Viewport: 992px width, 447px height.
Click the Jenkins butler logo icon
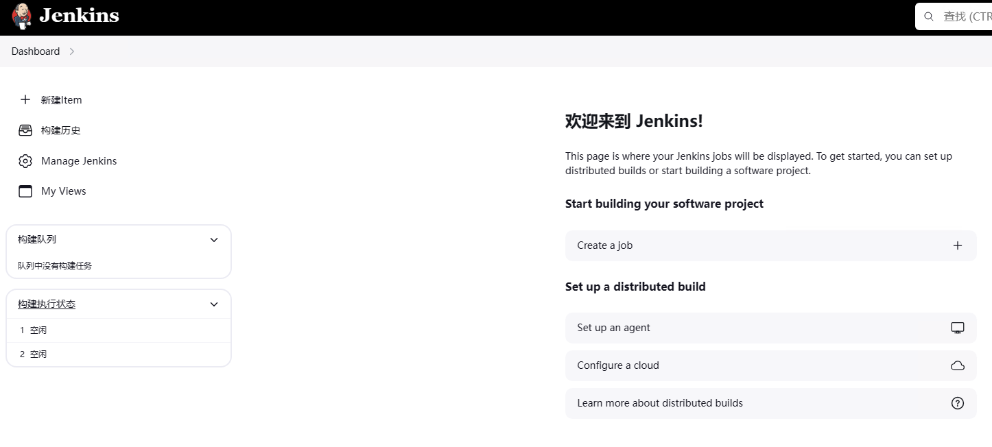tap(22, 16)
